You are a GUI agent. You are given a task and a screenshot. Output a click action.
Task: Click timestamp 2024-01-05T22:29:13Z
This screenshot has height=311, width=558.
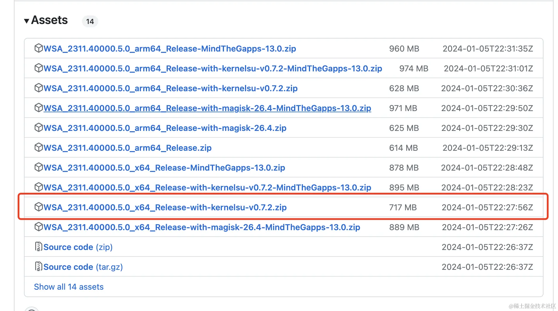[x=488, y=148]
